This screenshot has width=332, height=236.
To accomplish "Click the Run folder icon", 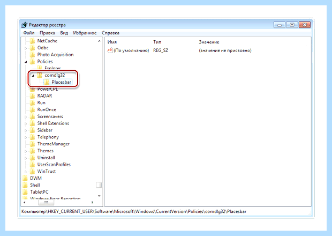I will [x=32, y=102].
